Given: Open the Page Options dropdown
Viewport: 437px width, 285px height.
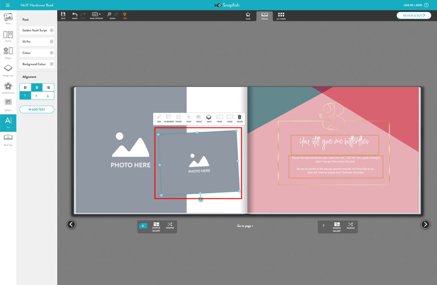Looking at the screenshot, I should tap(96, 15).
